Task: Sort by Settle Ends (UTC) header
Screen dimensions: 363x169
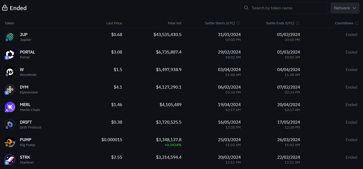Action: click(280, 23)
